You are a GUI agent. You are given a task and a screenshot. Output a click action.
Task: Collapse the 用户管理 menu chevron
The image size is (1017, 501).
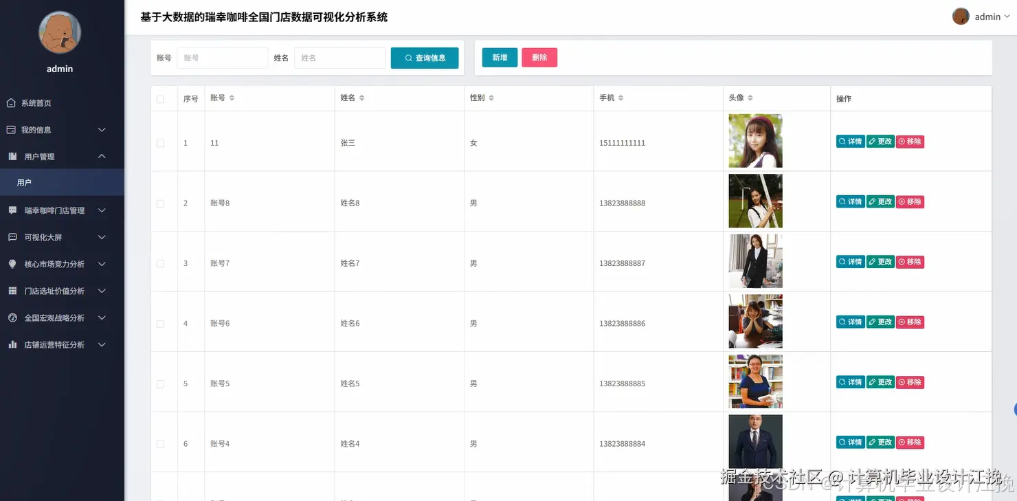tap(102, 157)
